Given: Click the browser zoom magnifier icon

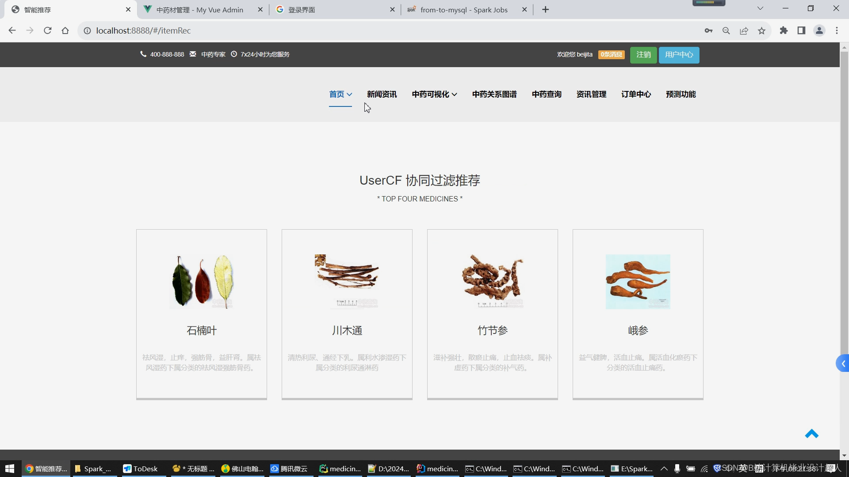Looking at the screenshot, I should pos(726,30).
